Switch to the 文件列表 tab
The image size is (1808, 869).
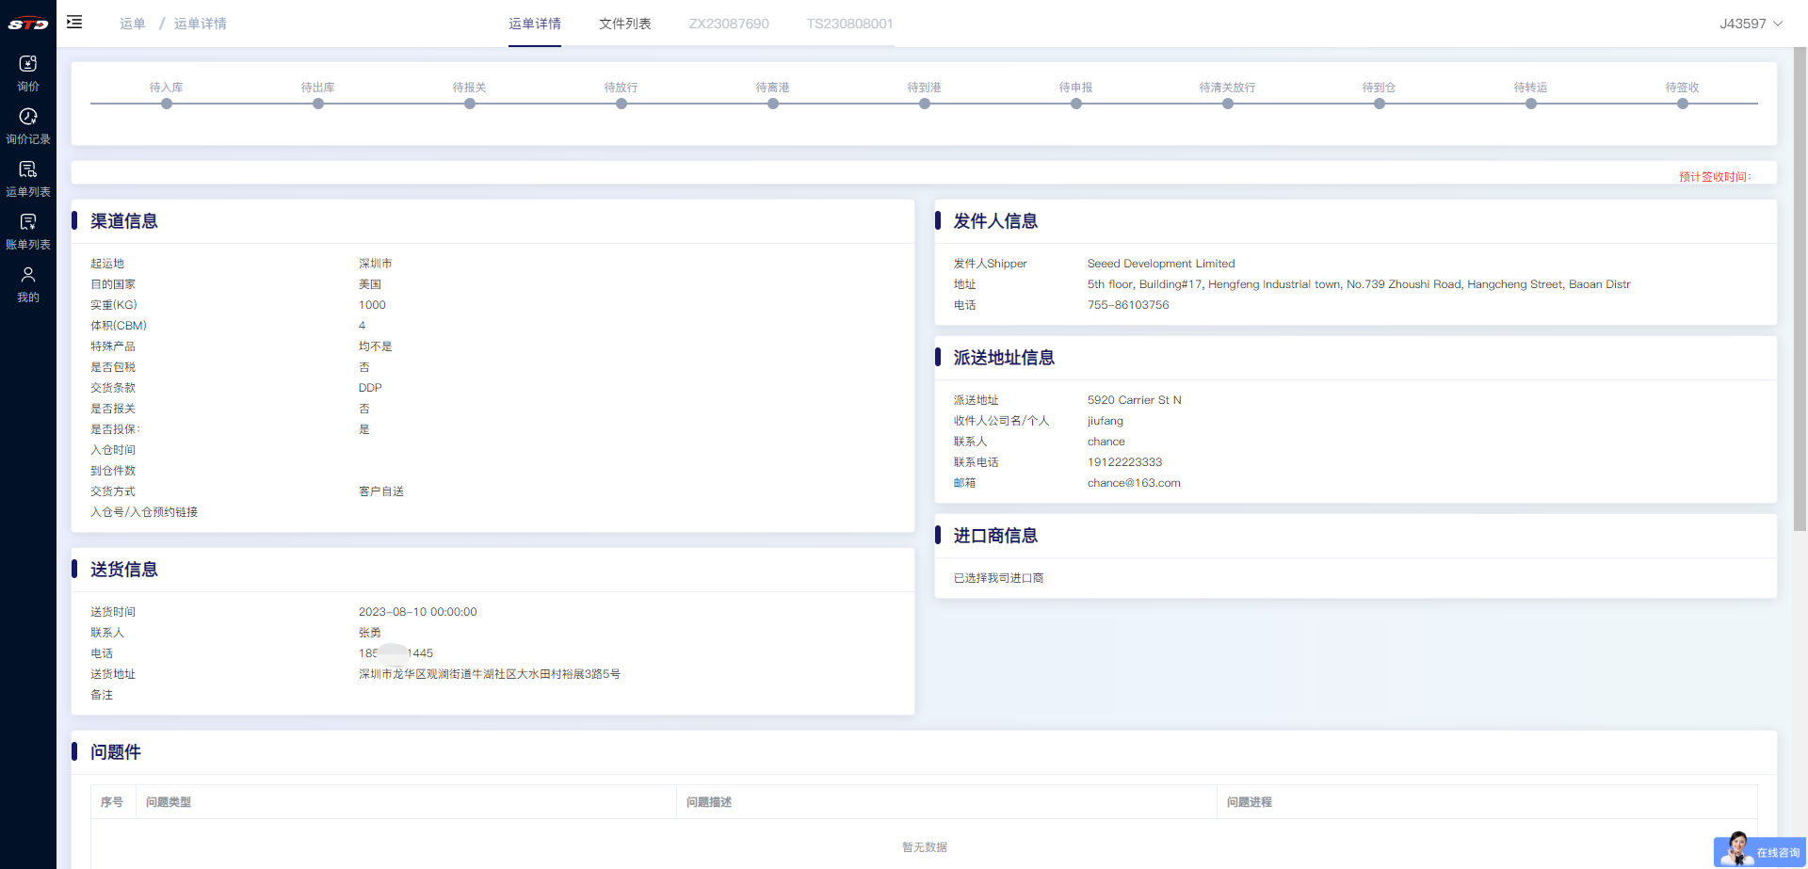point(624,24)
